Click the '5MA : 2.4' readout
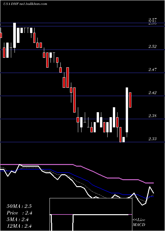 [x=18, y=219]
